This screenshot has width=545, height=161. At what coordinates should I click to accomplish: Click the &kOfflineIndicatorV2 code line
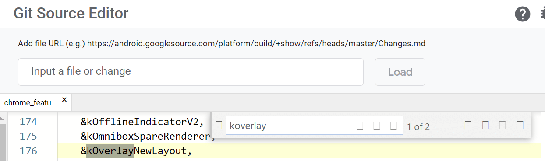pos(142,122)
